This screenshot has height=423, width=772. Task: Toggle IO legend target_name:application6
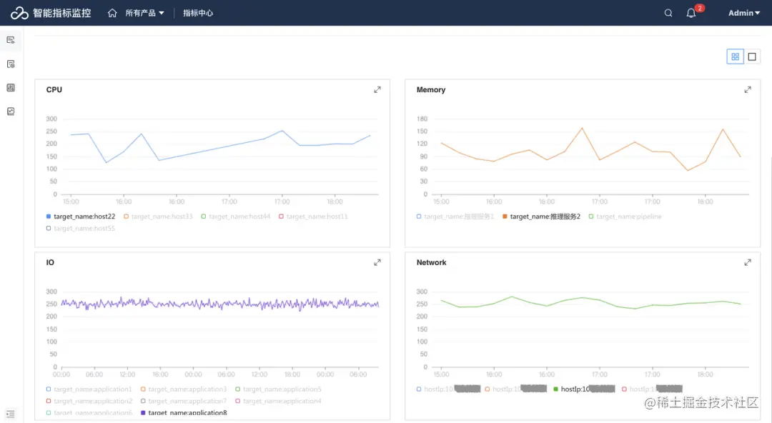tap(89, 413)
